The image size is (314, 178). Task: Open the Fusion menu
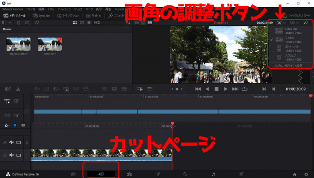pos(119,9)
